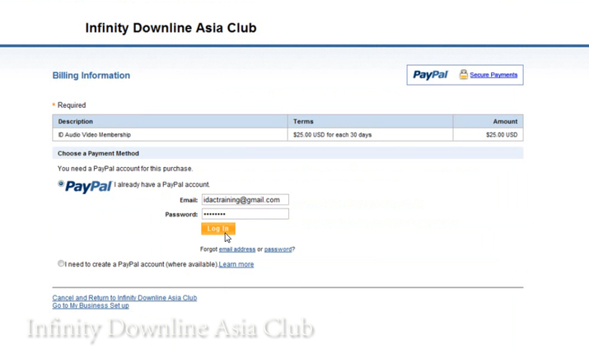Click the padlock icon beside Secure Payments

pyautogui.click(x=464, y=74)
